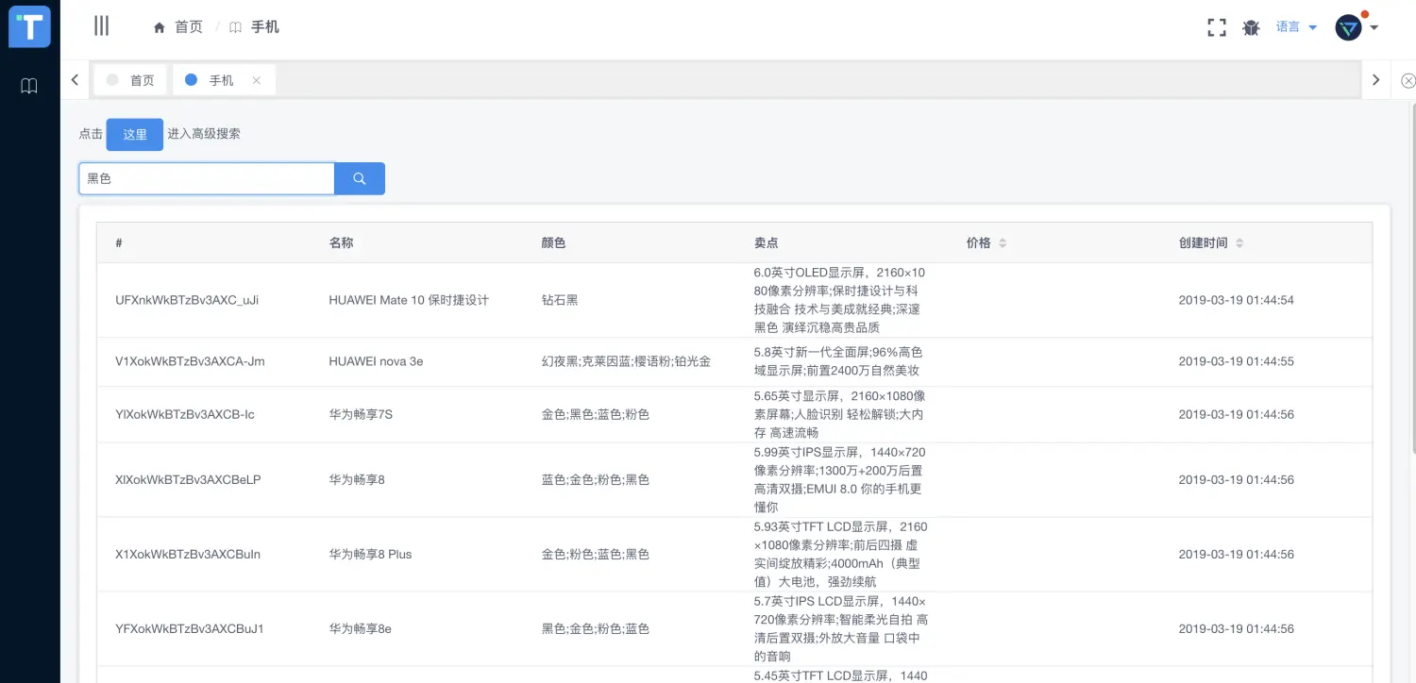Click the 价格 column header label
1416x683 pixels.
(979, 243)
